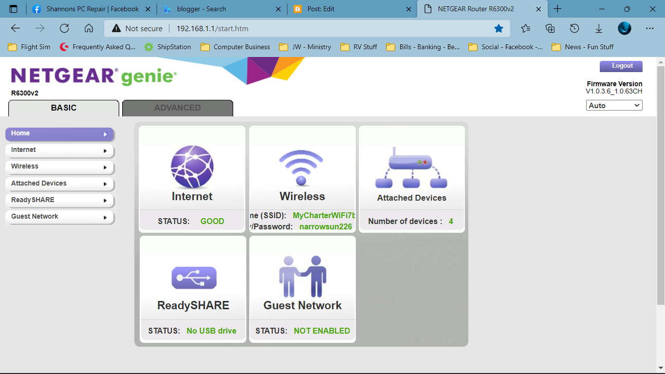This screenshot has width=665, height=374.
Task: Open browser Collections
Action: (x=550, y=28)
